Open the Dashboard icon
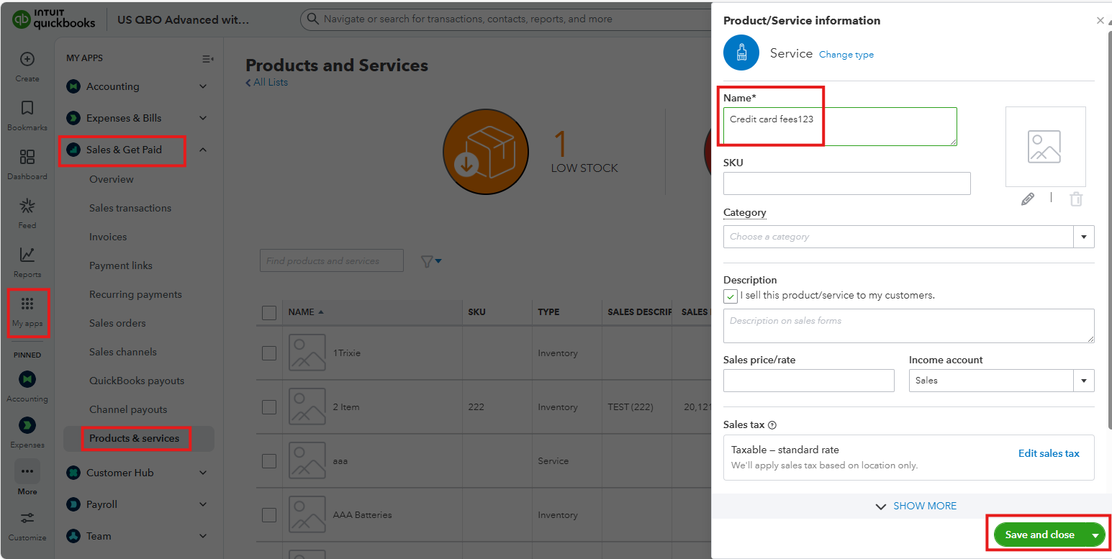The height and width of the screenshot is (559, 1112). 27,158
